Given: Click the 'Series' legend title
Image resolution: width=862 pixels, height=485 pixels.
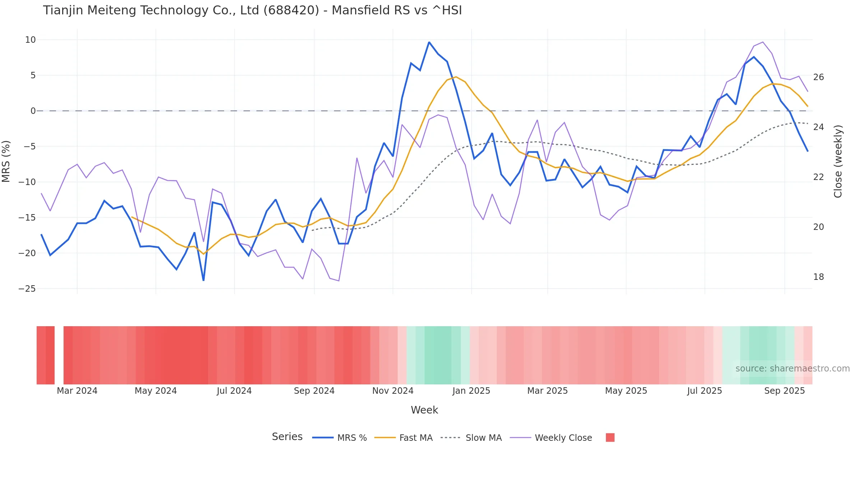Looking at the screenshot, I should [x=287, y=436].
